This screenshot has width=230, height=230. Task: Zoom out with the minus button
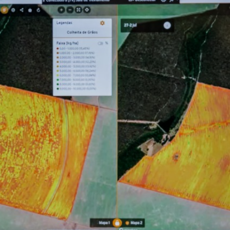click(x=70, y=10)
